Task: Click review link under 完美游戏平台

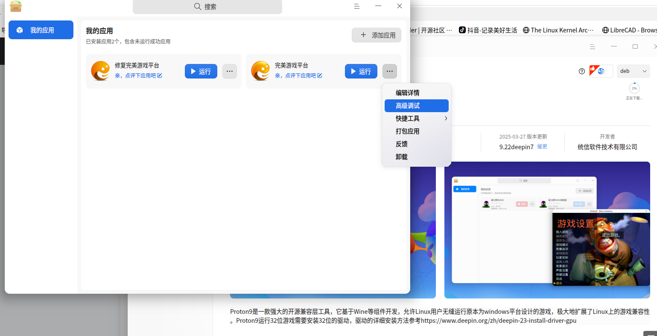Action: pos(298,75)
